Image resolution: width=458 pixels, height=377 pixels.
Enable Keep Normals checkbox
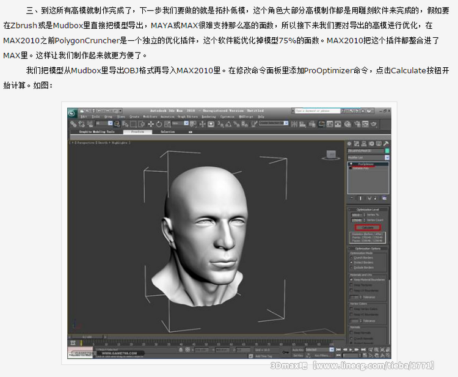pos(360,333)
